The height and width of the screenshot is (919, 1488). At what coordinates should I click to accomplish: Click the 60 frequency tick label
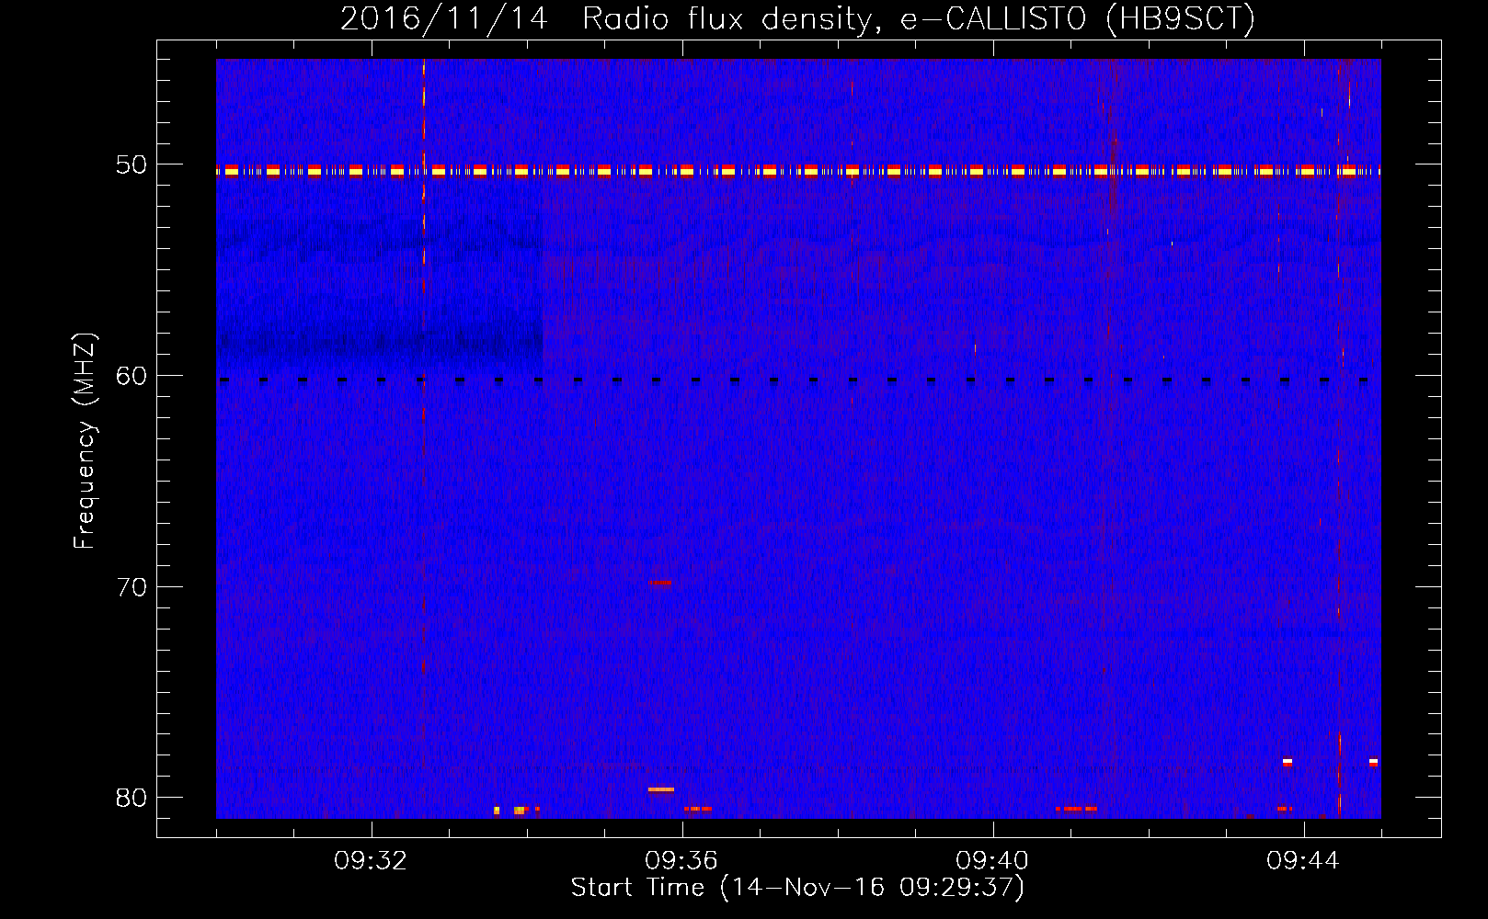pos(132,376)
